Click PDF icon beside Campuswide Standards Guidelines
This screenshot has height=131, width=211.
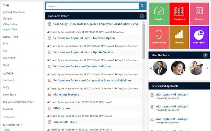pos(50,80)
